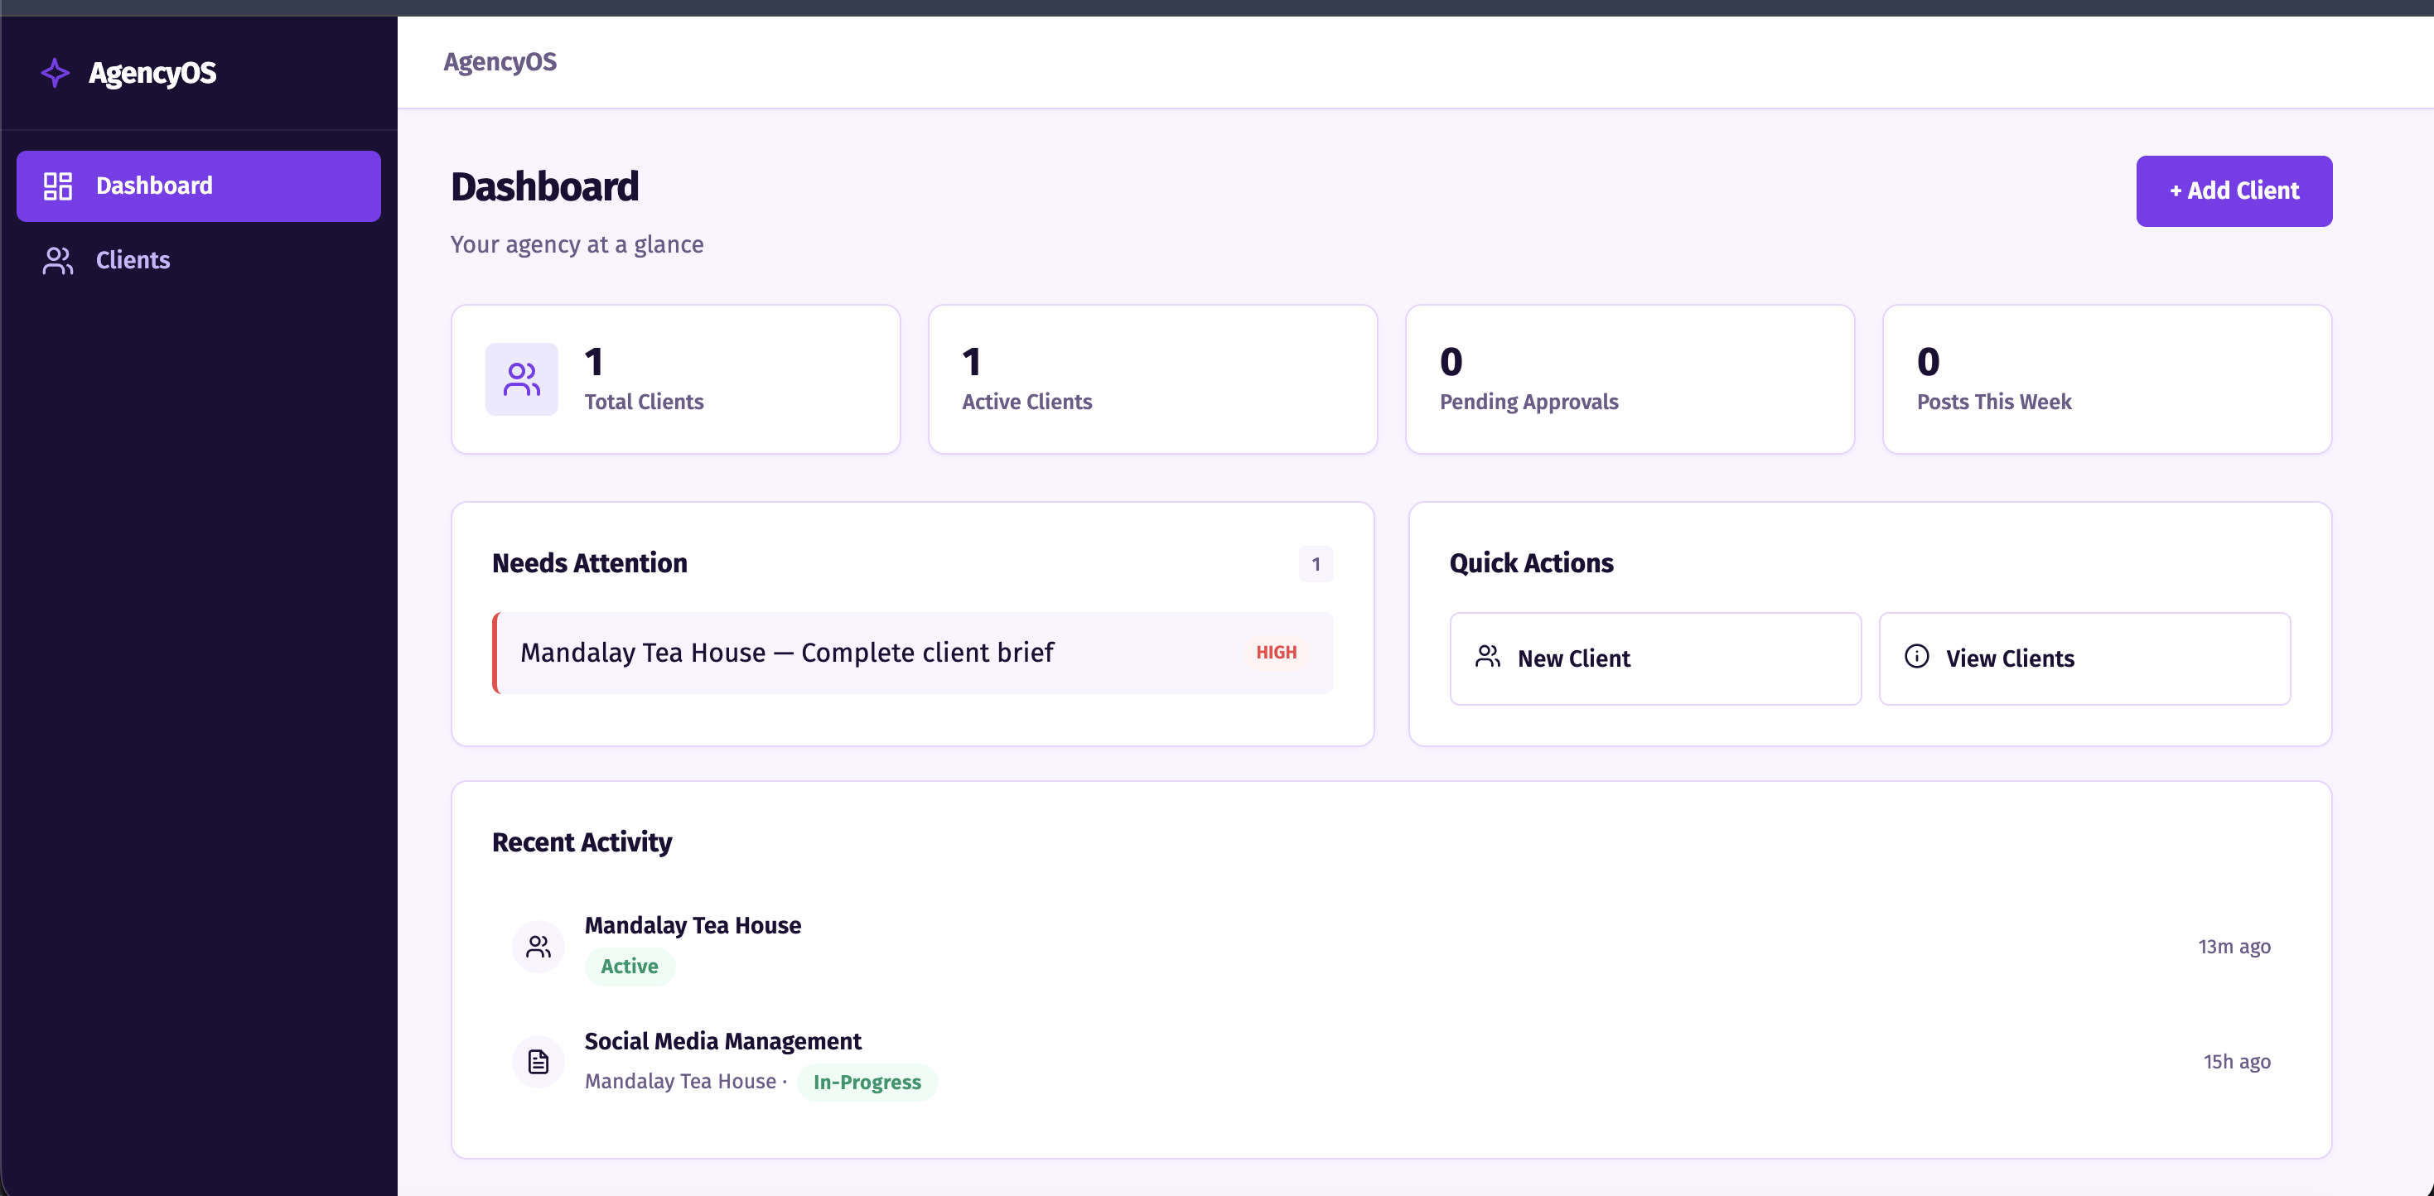Image resolution: width=2434 pixels, height=1196 pixels.
Task: Click the 15h ago timestamp
Action: coord(2237,1062)
